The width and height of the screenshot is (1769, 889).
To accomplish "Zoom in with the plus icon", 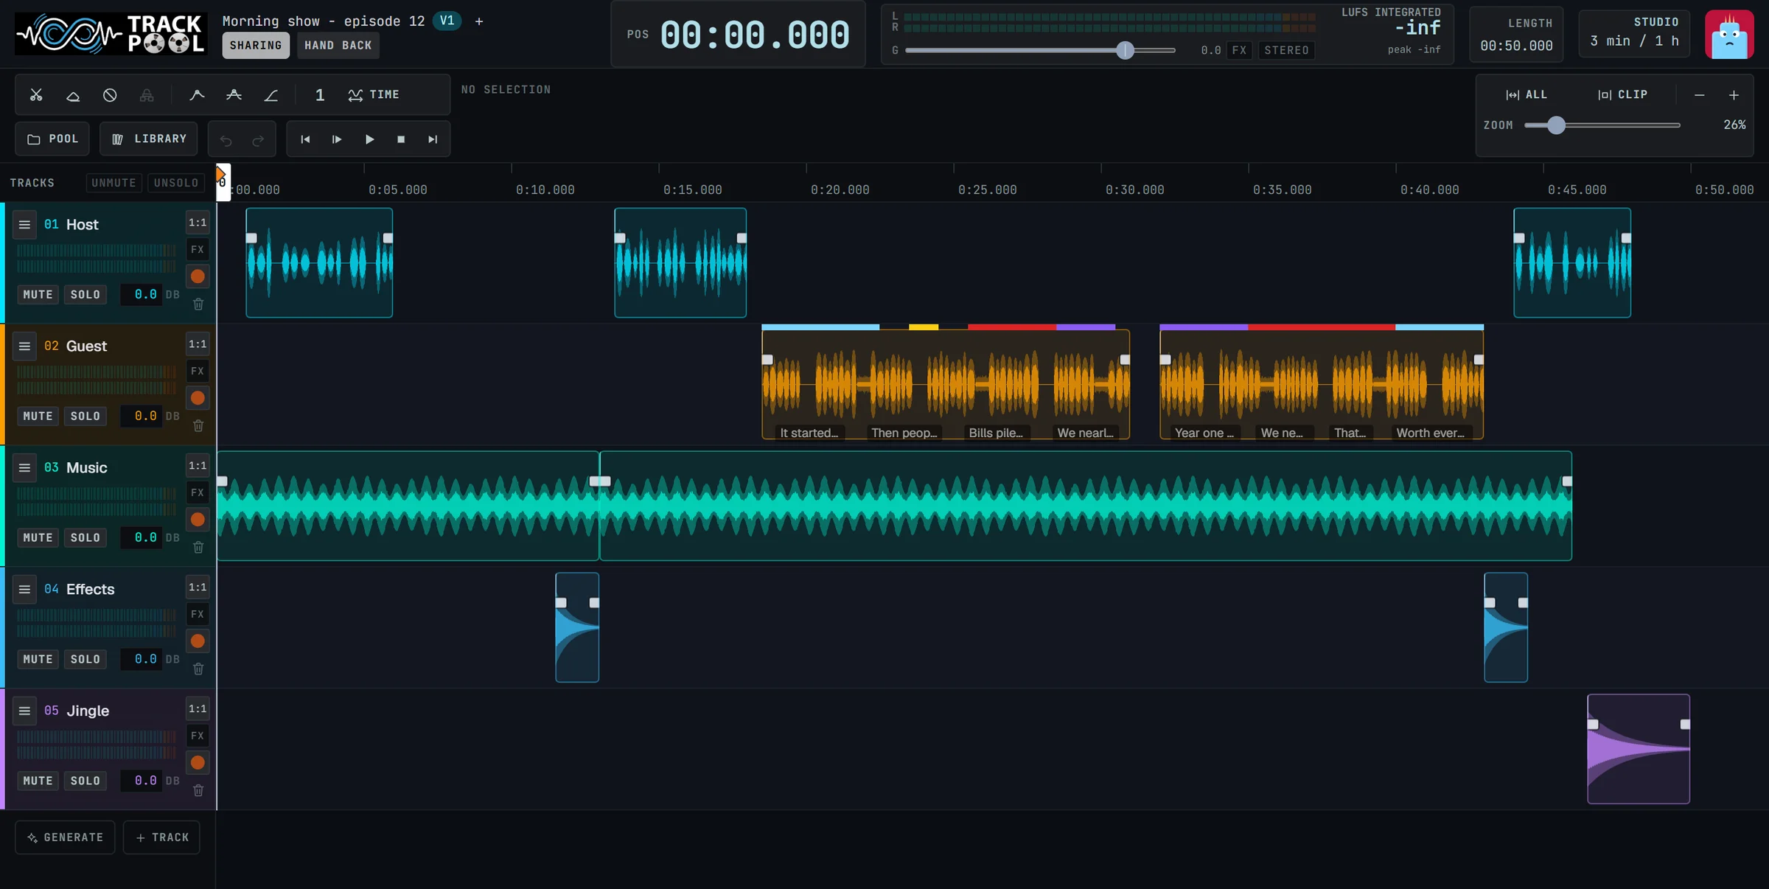I will click(x=1734, y=95).
